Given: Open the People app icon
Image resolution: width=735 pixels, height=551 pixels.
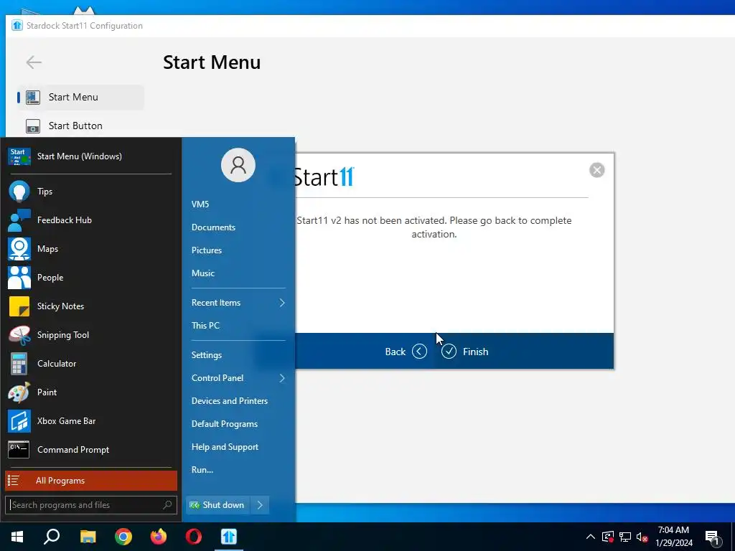Looking at the screenshot, I should click(x=19, y=278).
